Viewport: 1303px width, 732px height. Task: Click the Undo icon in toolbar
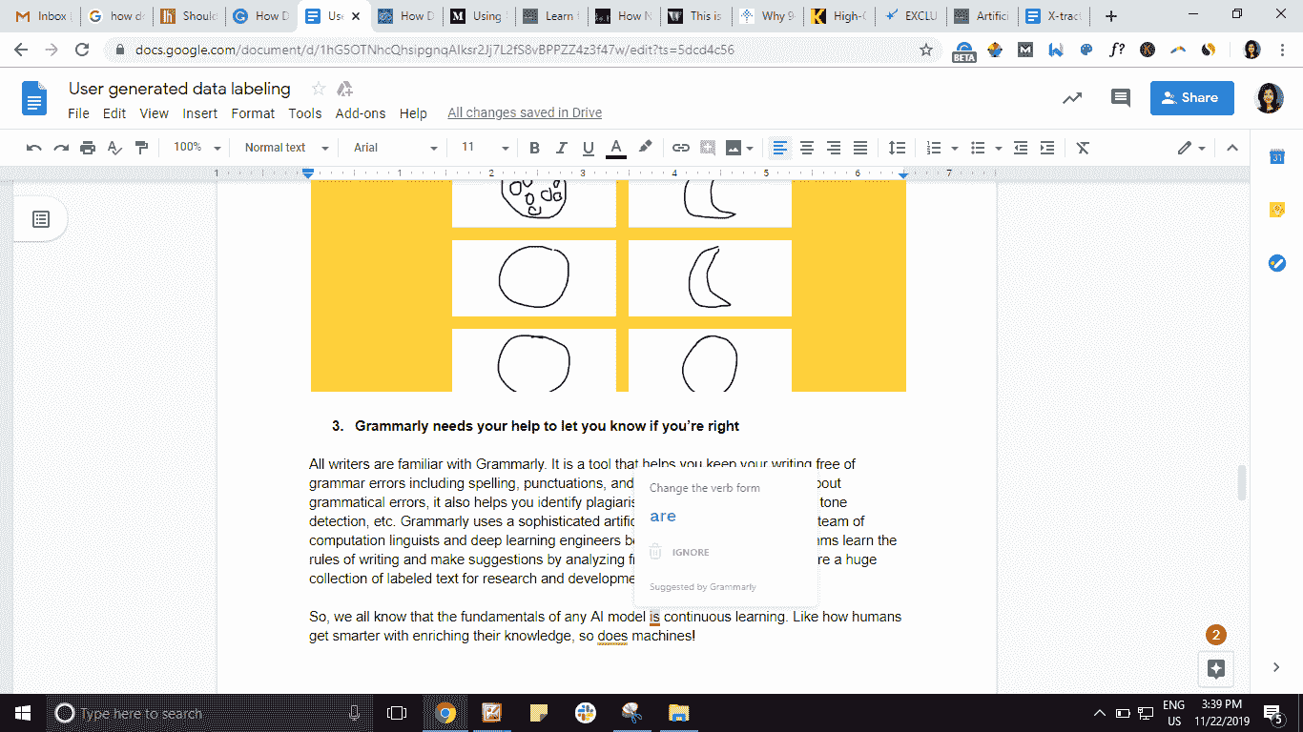pos(34,148)
